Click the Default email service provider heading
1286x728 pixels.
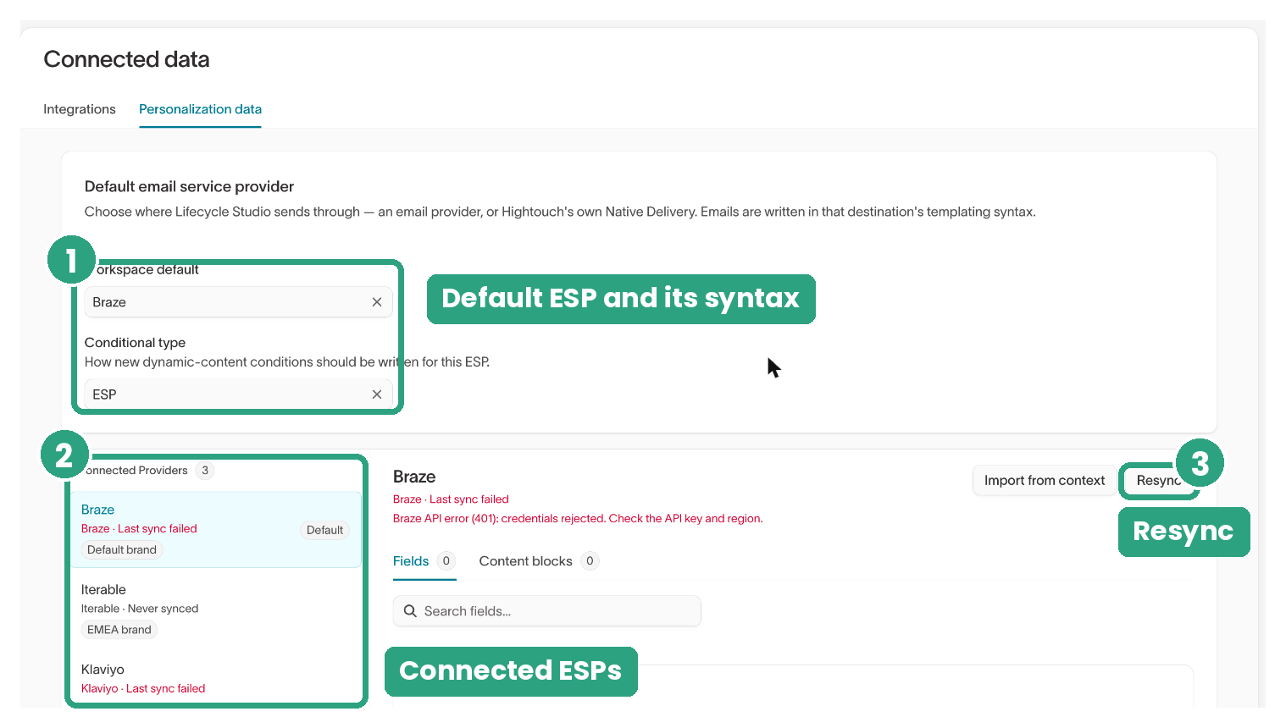[189, 186]
